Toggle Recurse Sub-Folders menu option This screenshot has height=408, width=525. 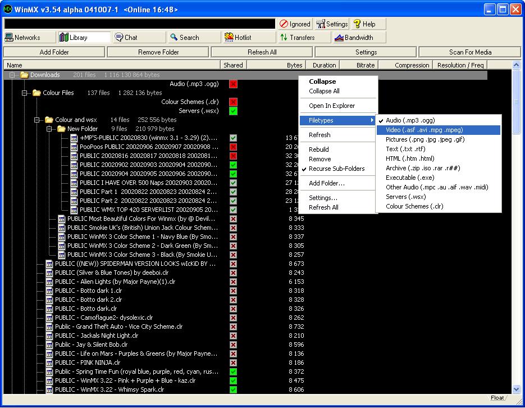point(338,169)
